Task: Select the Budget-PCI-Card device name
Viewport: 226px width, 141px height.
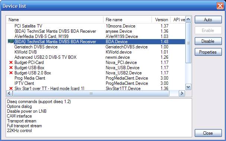Action: click(x=29, y=63)
